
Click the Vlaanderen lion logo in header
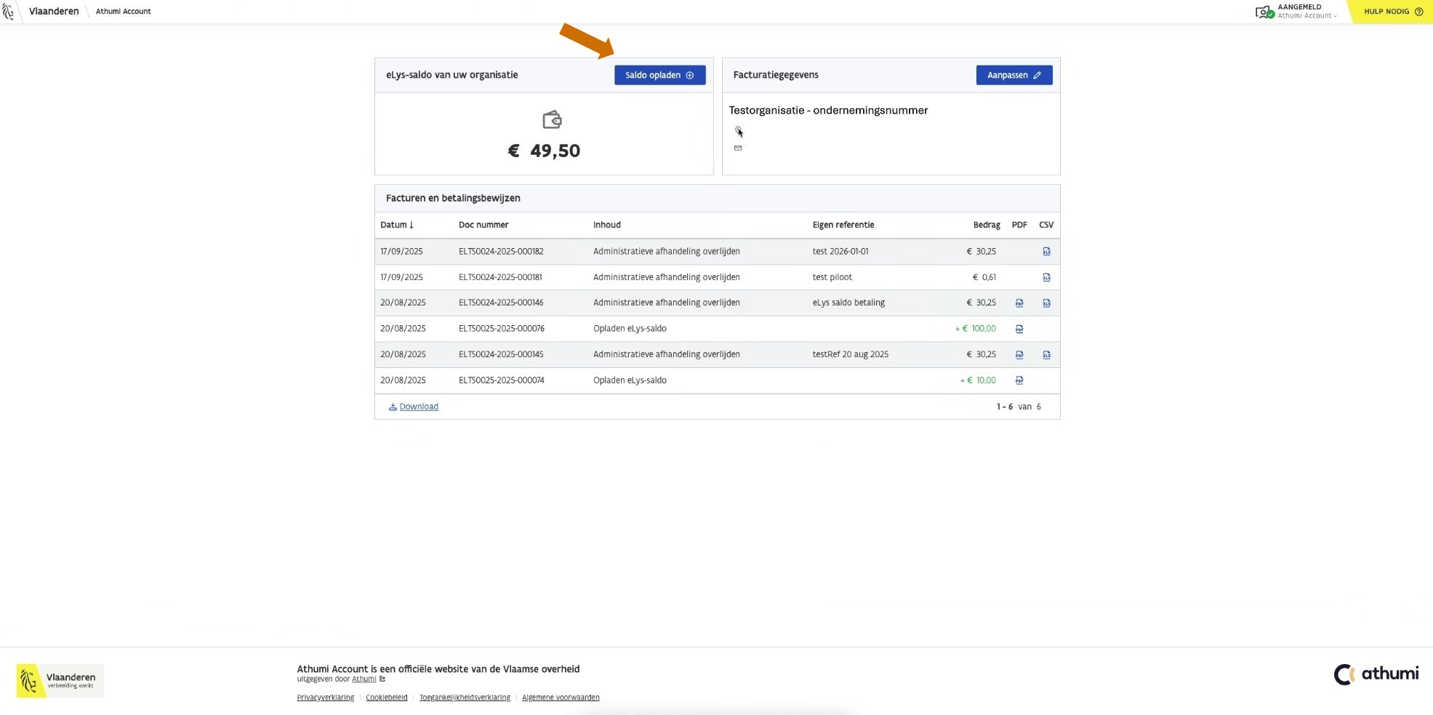click(9, 12)
